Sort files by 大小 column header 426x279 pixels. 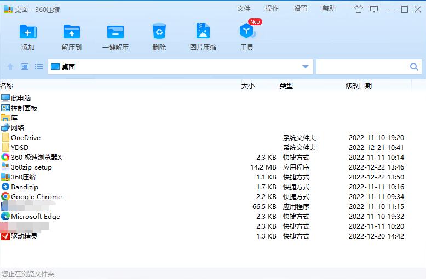click(x=248, y=85)
